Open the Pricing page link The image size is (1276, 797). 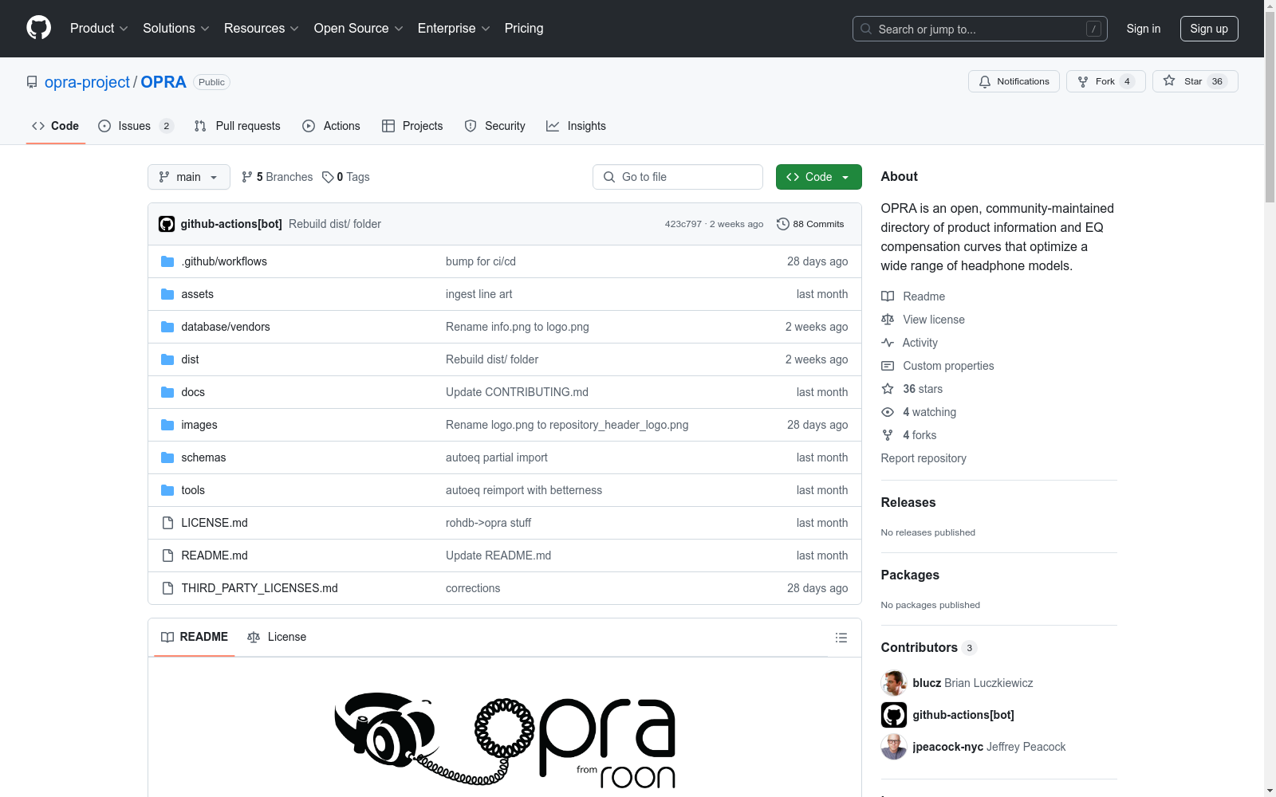coord(524,28)
